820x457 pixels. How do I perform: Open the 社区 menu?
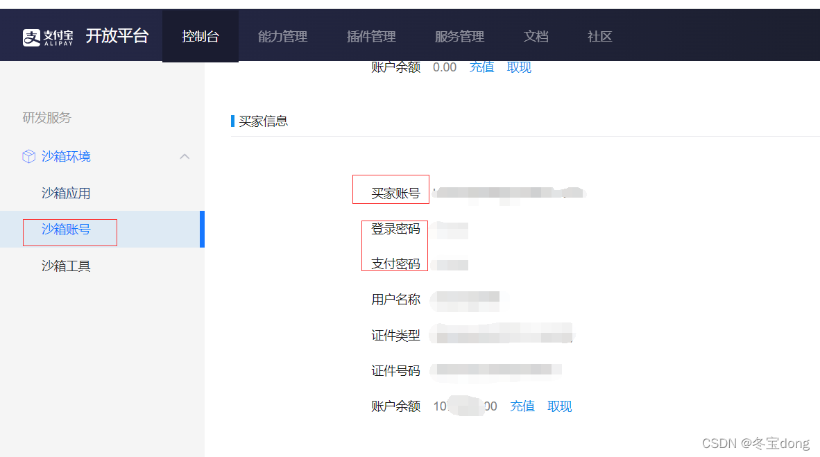[x=599, y=37]
